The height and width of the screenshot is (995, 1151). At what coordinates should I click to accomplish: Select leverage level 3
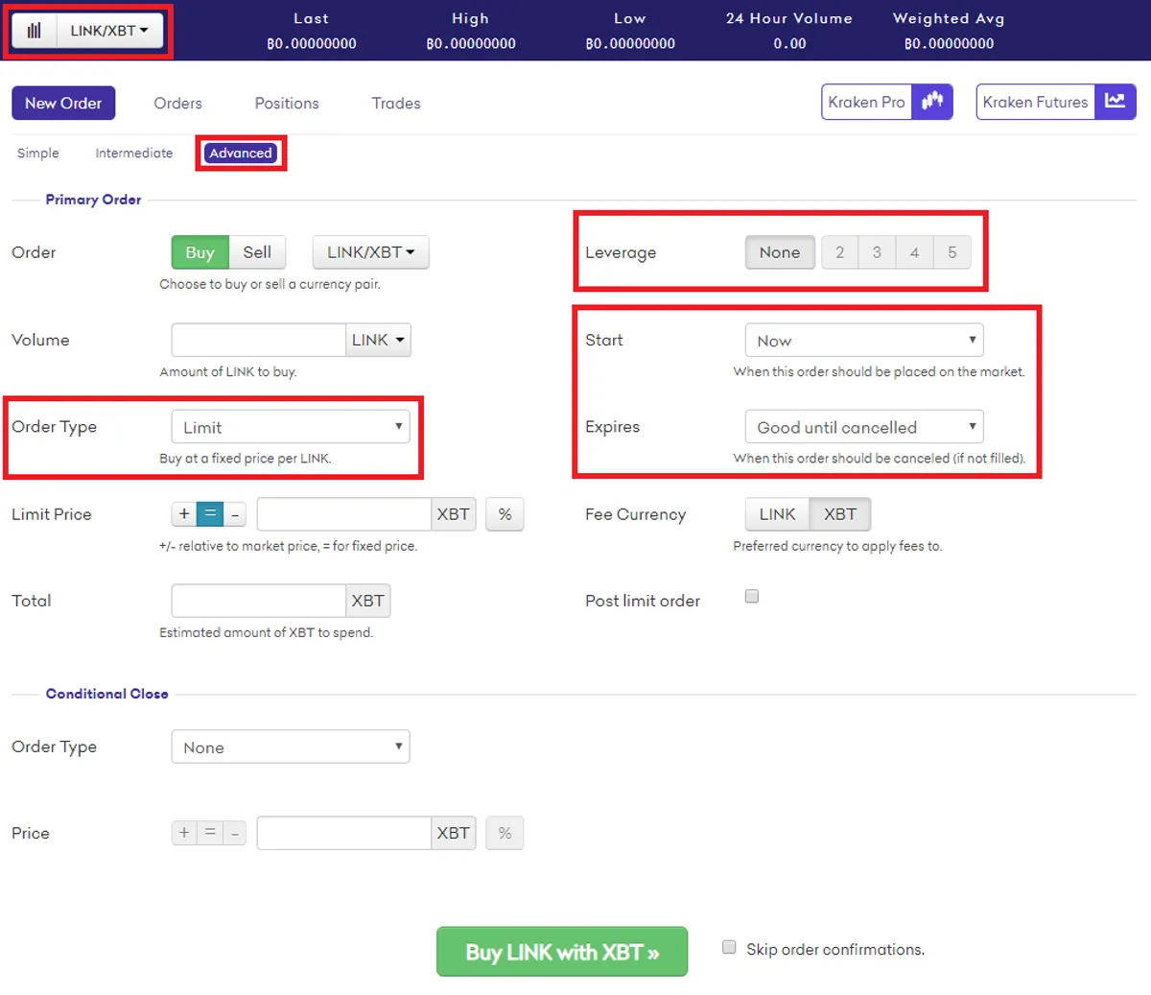tap(877, 252)
